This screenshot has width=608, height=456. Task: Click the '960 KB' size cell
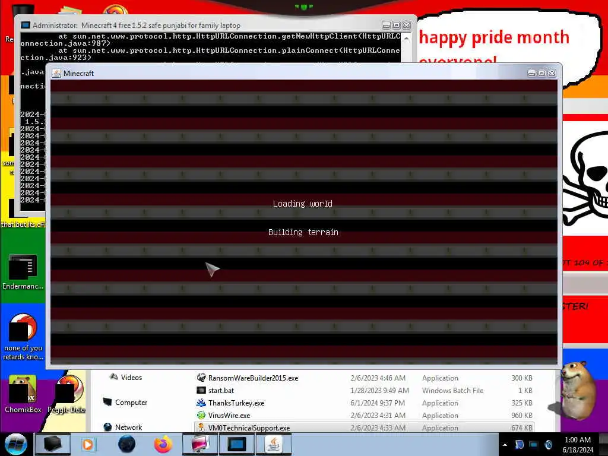521,415
